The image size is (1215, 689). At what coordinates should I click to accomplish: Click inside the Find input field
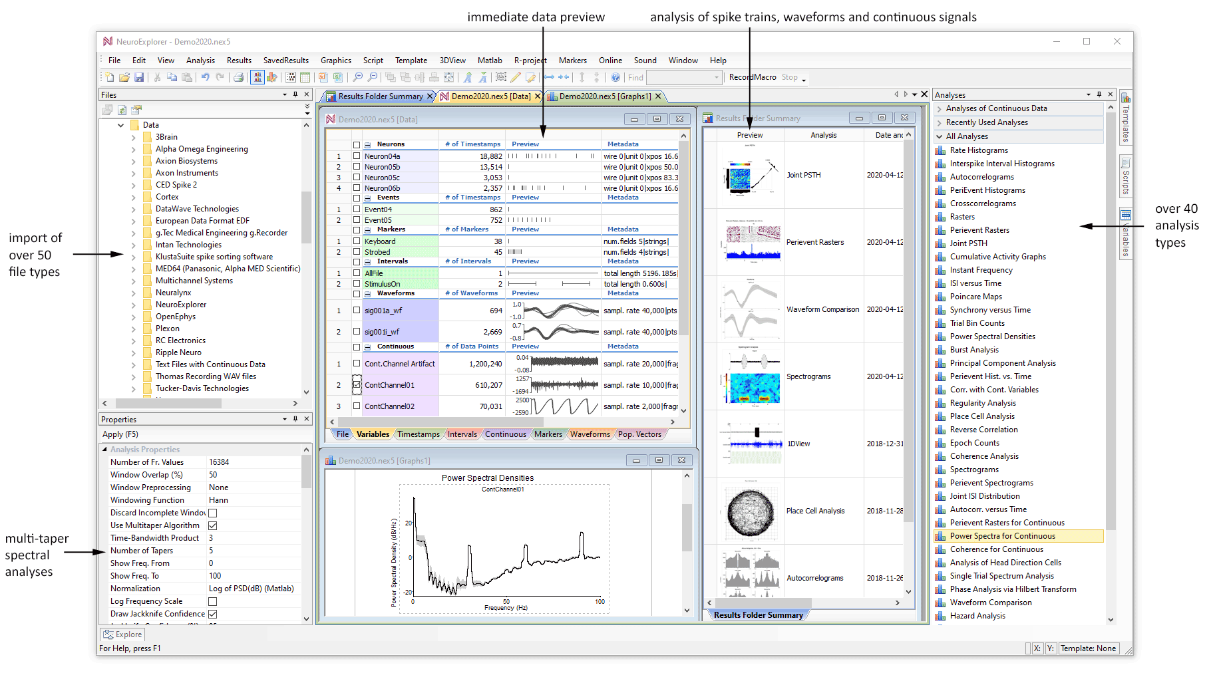click(684, 77)
